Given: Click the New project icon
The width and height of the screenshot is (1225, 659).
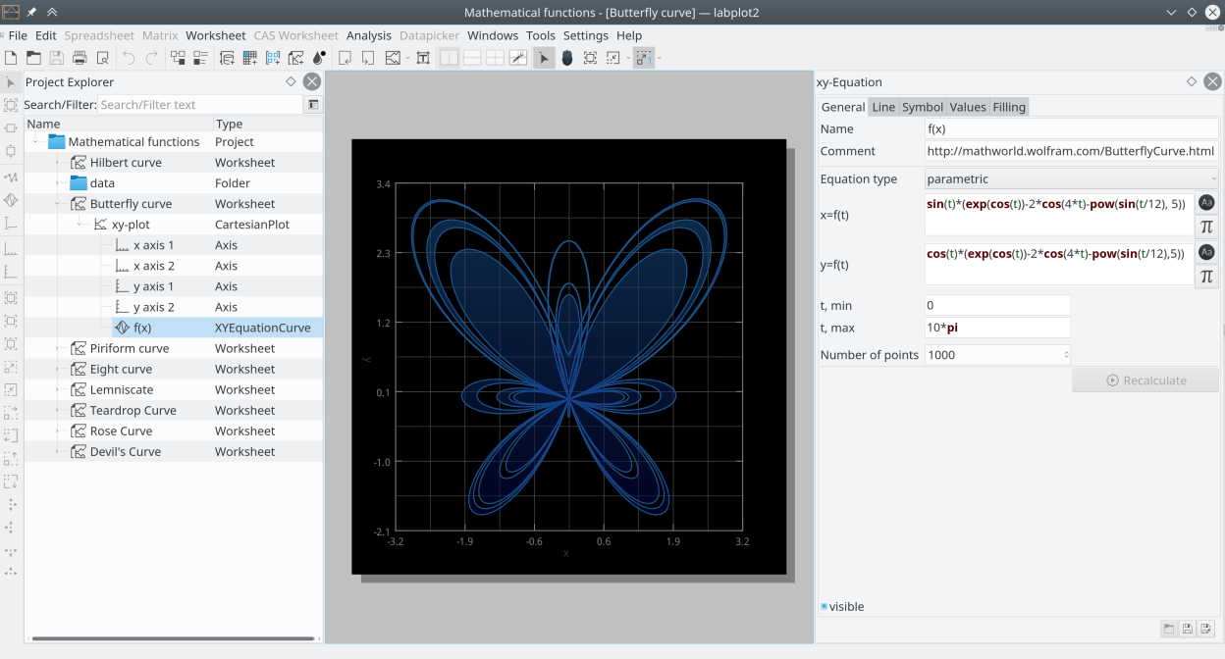Looking at the screenshot, I should (x=11, y=58).
